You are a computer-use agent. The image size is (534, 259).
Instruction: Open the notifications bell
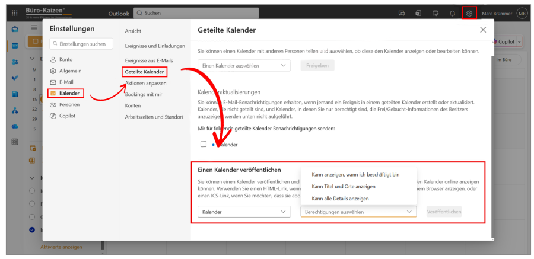[x=452, y=13]
